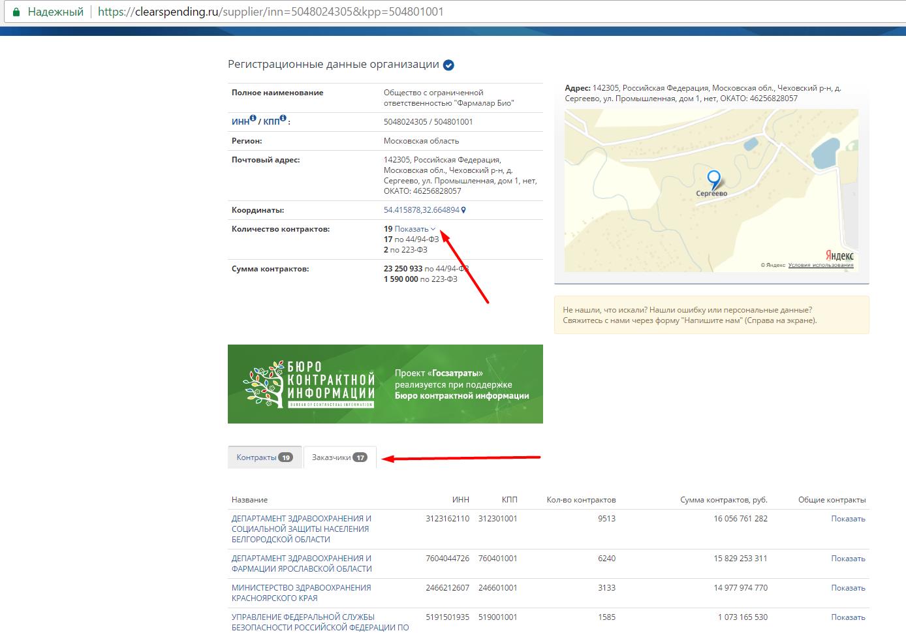Click the yellow Не нашли, что искали notice
The image size is (906, 633).
click(x=711, y=315)
